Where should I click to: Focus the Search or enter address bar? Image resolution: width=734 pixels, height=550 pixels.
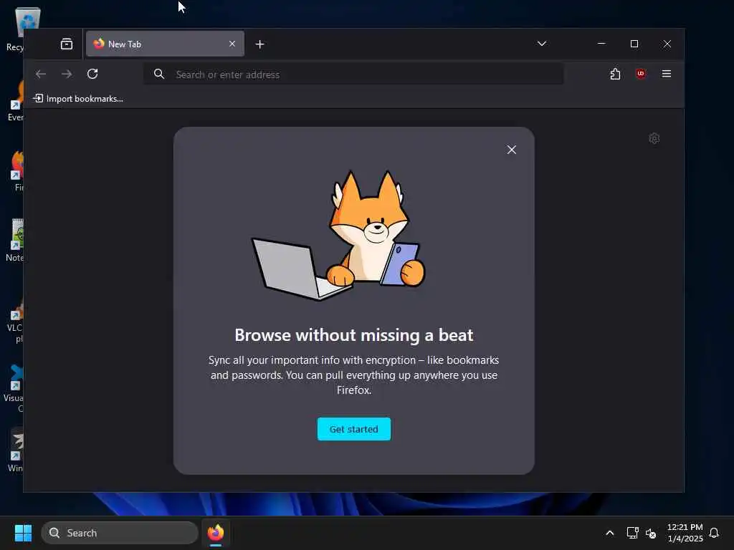coord(353,74)
